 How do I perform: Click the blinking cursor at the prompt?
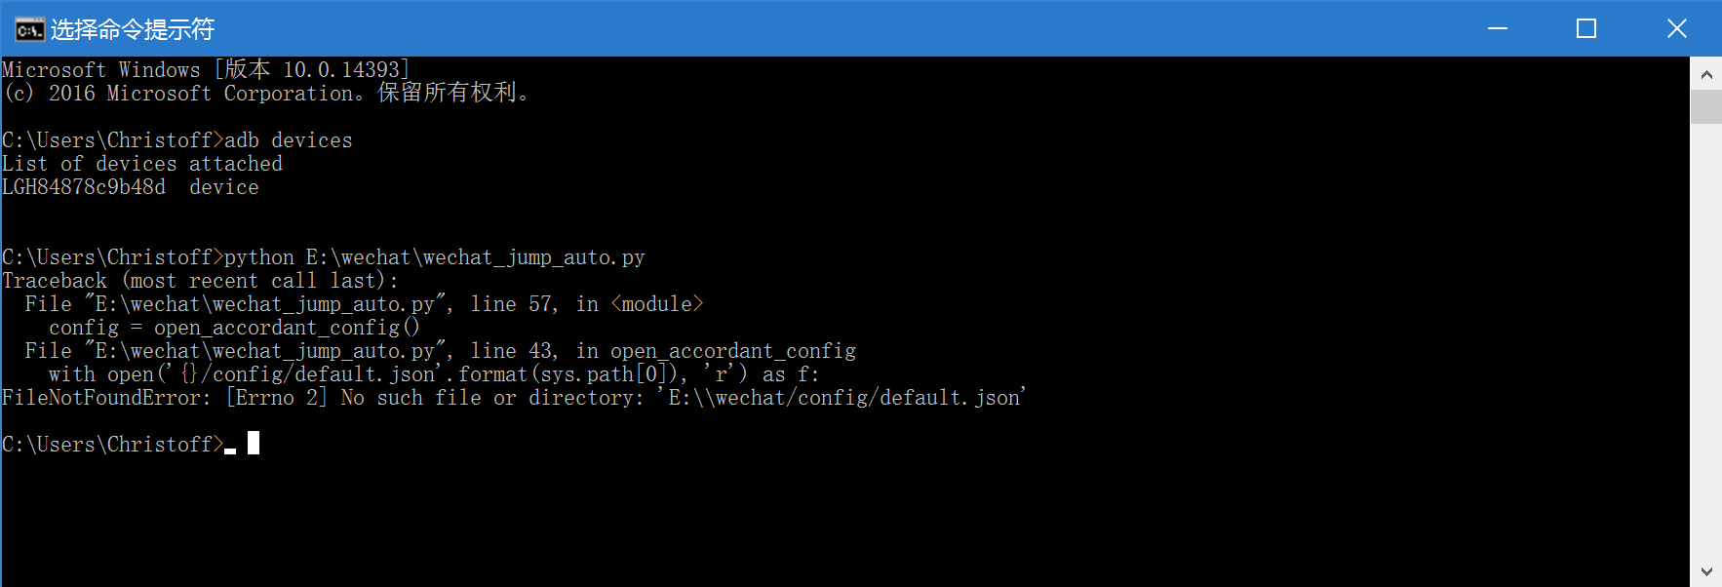(x=254, y=444)
